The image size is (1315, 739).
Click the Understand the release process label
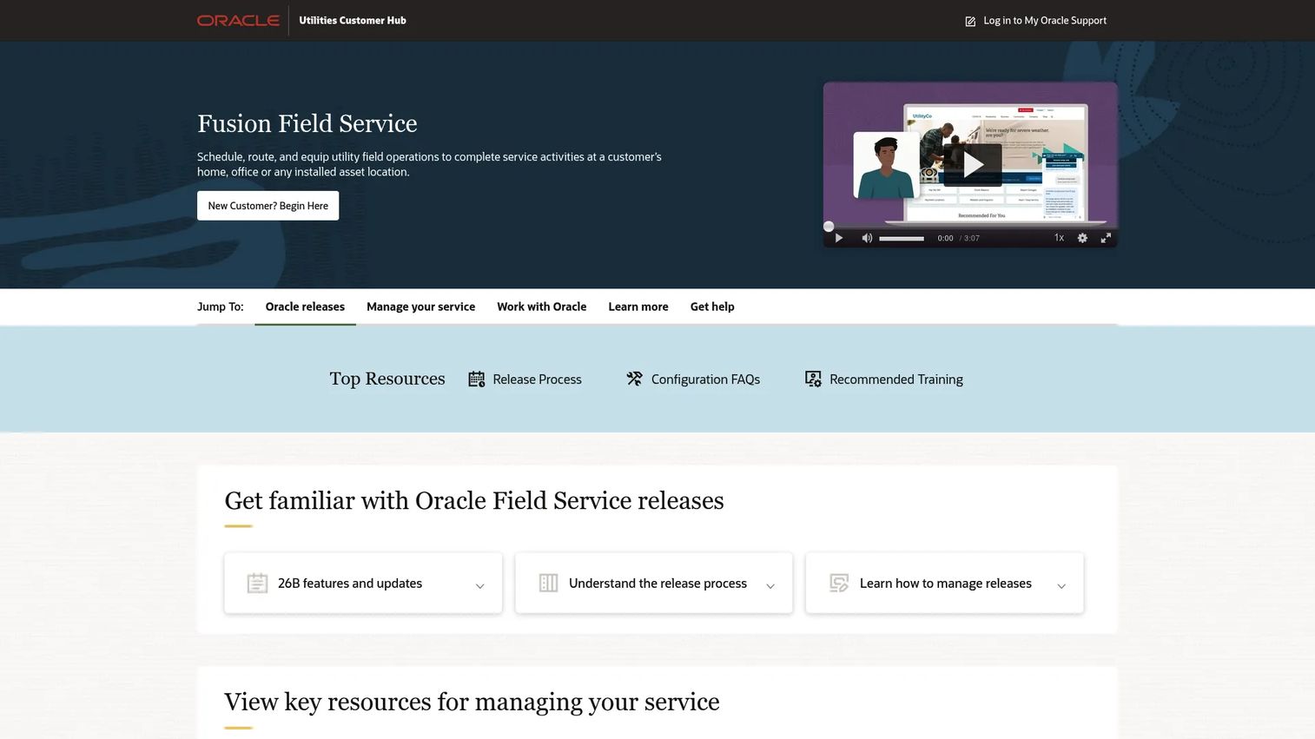point(657,584)
